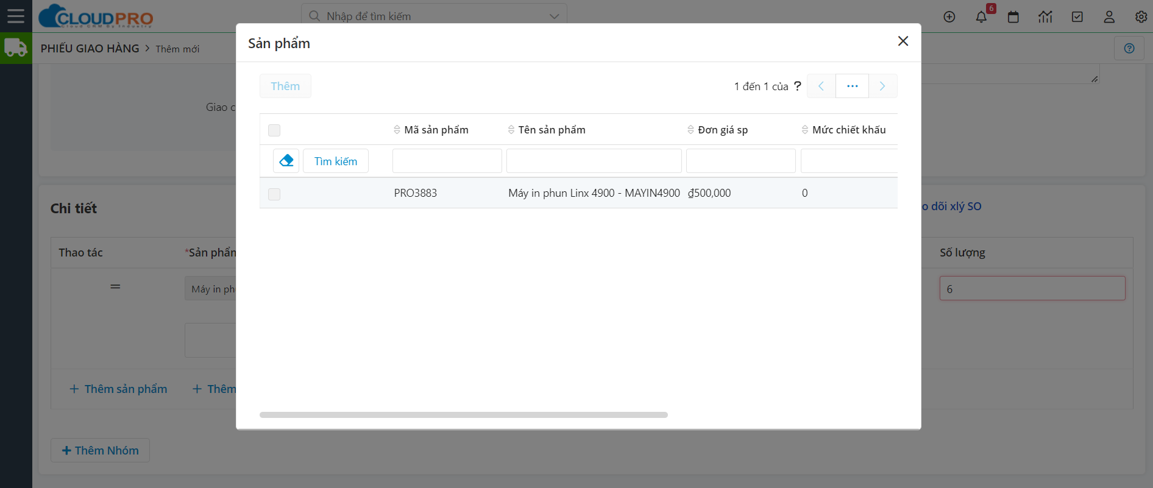Focus the Đơn giá sp filter field

(x=741, y=161)
